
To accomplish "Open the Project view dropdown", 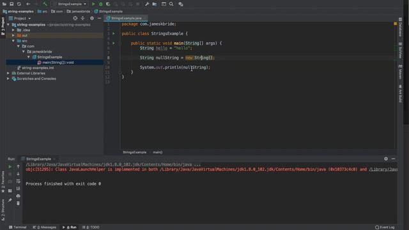I will pyautogui.click(x=20, y=19).
